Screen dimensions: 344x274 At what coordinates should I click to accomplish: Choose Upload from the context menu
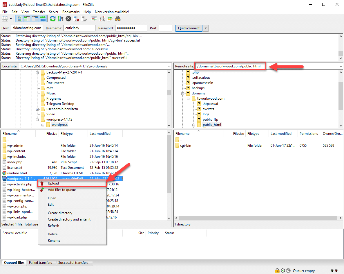point(72,183)
